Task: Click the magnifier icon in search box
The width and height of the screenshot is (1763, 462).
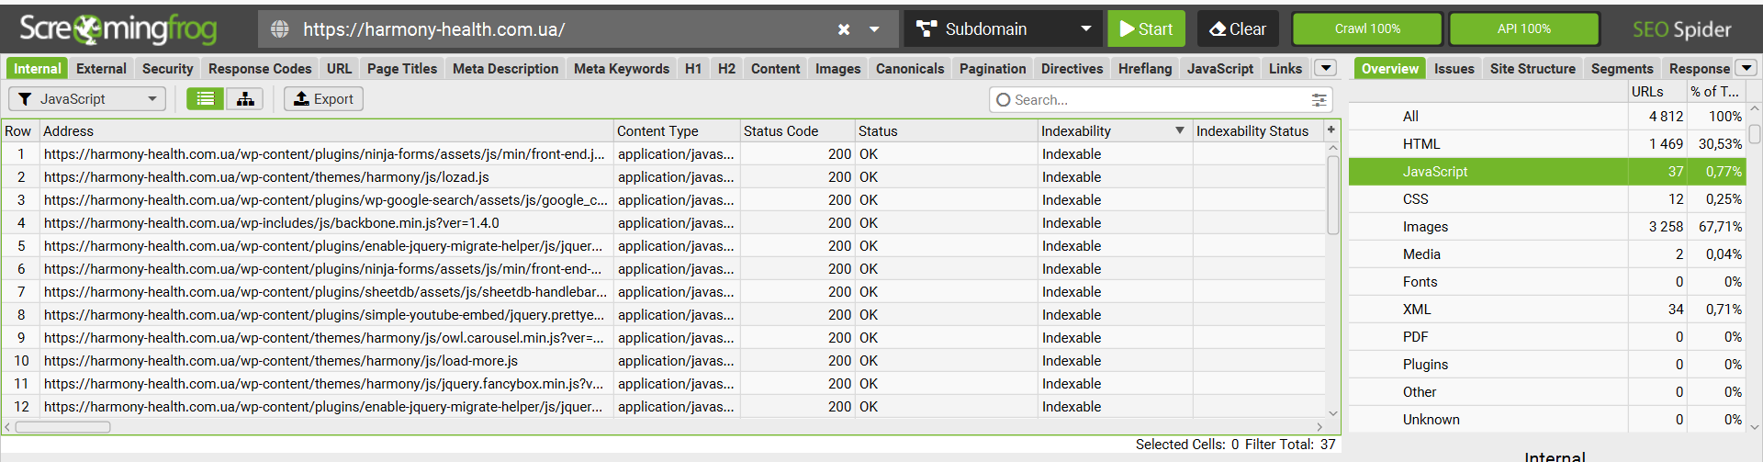Action: 1004,100
